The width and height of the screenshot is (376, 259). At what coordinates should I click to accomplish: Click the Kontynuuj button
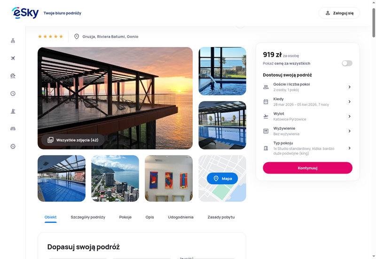coord(307,168)
